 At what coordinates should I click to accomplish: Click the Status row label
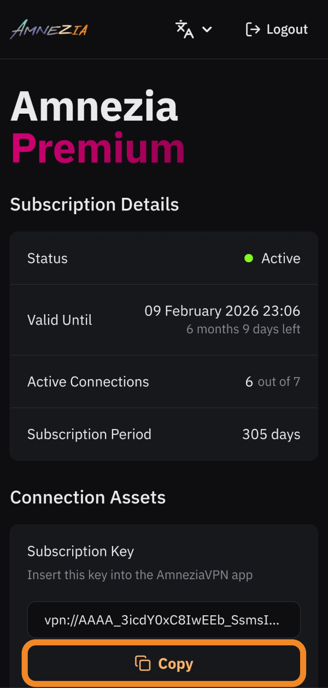(48, 258)
